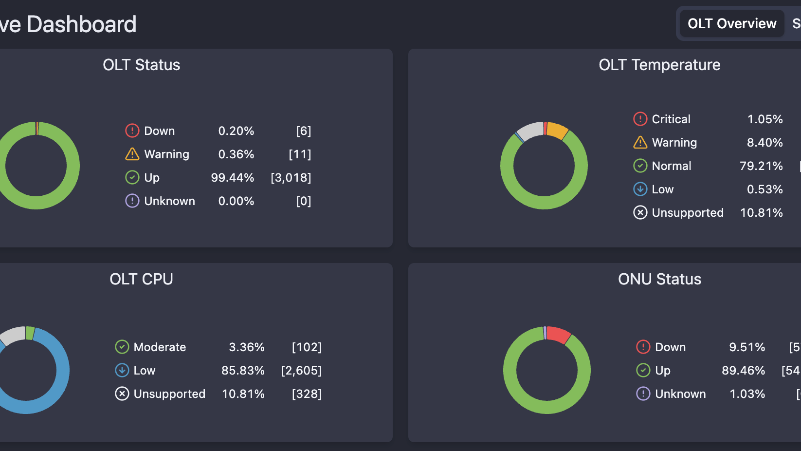801x451 pixels.
Task: Toggle the Normal series in OLT Temperature legend
Action: pyautogui.click(x=671, y=166)
